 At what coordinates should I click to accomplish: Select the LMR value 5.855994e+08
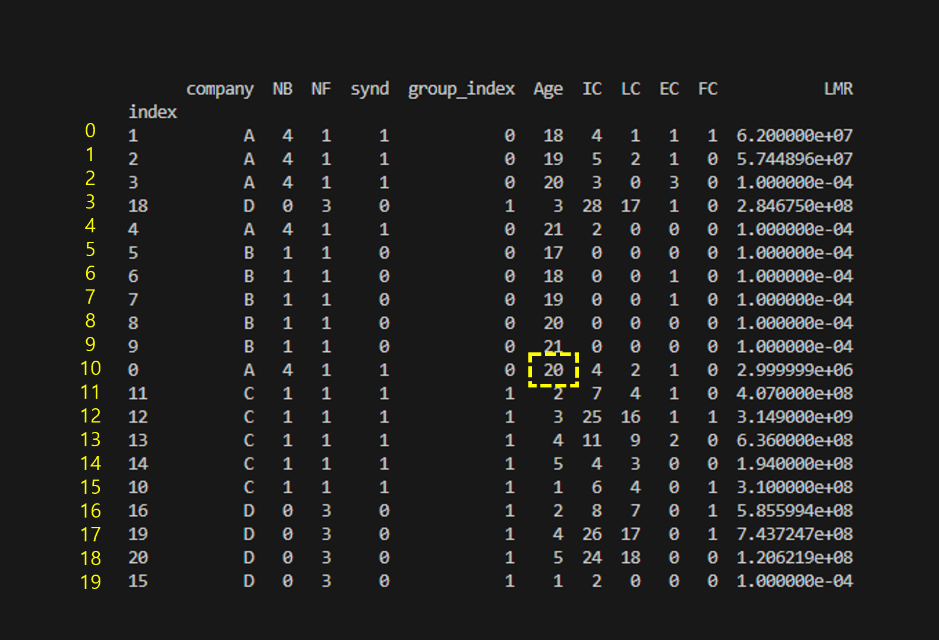[795, 510]
